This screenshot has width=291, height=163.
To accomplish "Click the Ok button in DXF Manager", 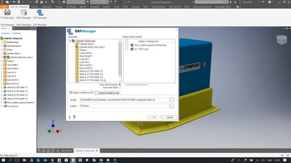I will pyautogui.click(x=154, y=117).
